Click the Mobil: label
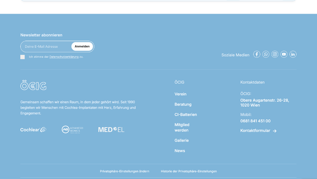 [246, 115]
